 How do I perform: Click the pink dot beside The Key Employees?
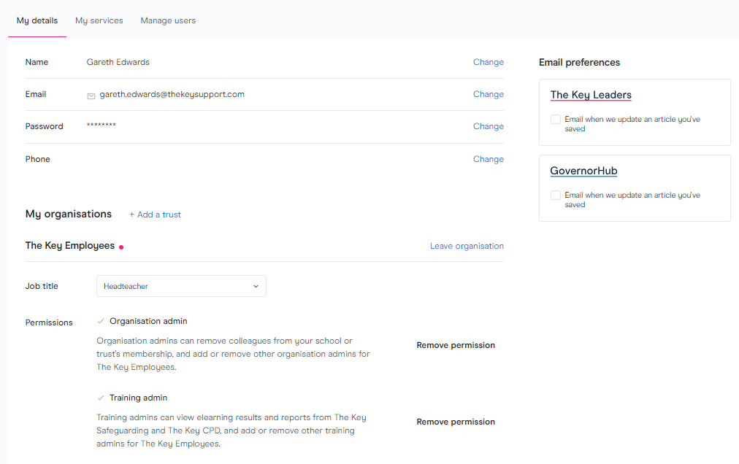[x=121, y=247]
